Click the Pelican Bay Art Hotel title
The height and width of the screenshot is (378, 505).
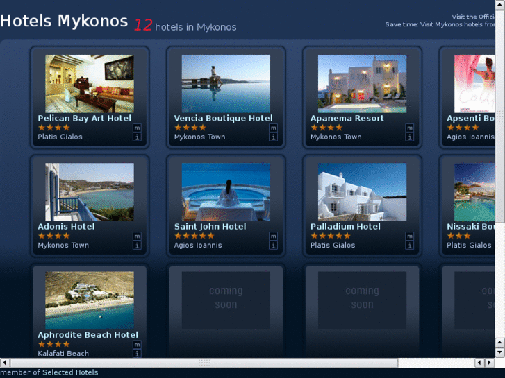tap(84, 119)
